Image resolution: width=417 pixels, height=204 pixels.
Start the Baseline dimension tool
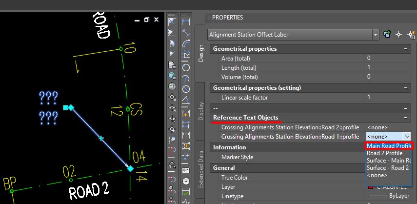click(x=186, y=124)
